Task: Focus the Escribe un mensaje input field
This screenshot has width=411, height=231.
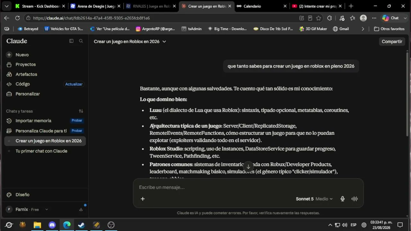Action: (248, 187)
